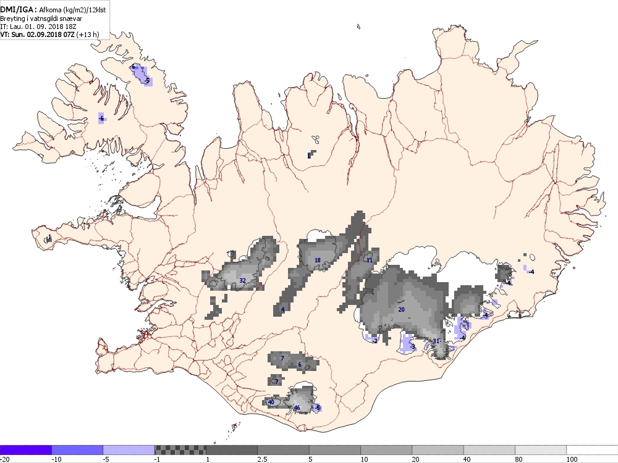Click the map value "32" on Langjökull glacier
Image resolution: width=618 pixels, height=463 pixels.
pos(242,281)
